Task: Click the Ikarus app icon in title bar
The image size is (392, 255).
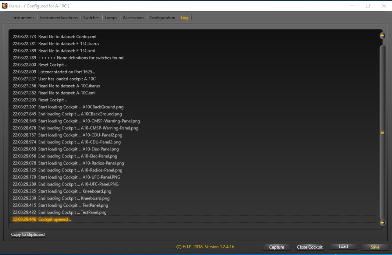Action: click(4, 6)
